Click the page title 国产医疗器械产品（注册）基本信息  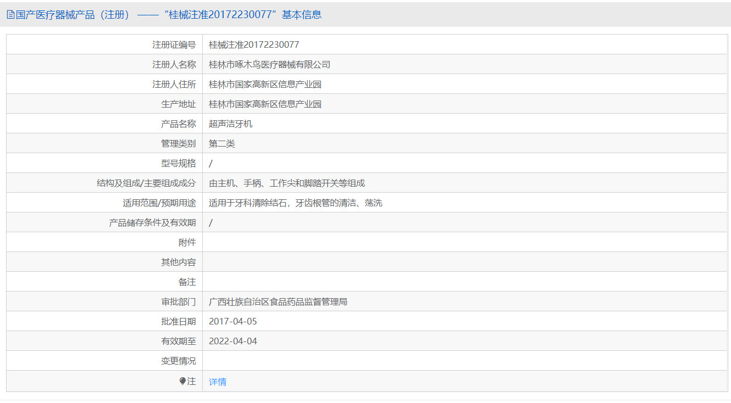168,15
